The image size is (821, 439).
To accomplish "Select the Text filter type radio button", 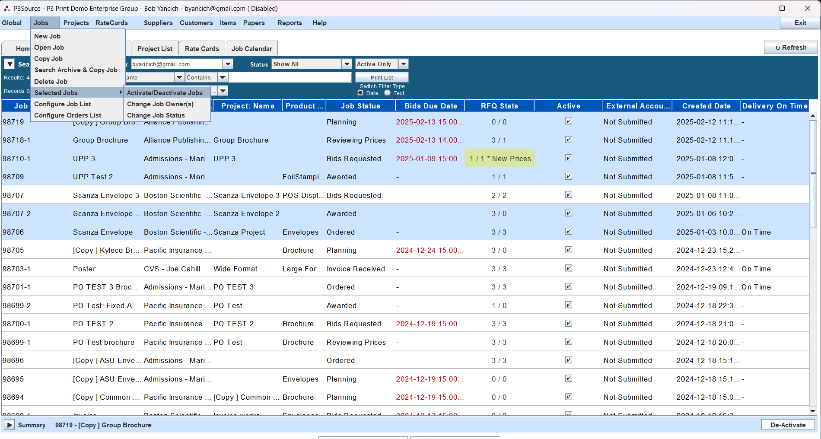I will 388,93.
